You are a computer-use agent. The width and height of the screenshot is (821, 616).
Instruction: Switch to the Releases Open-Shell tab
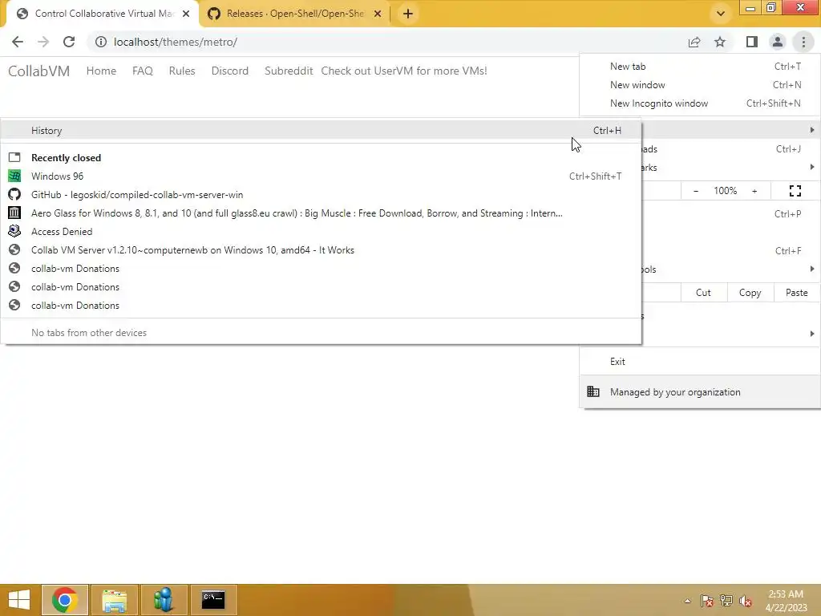coord(294,14)
